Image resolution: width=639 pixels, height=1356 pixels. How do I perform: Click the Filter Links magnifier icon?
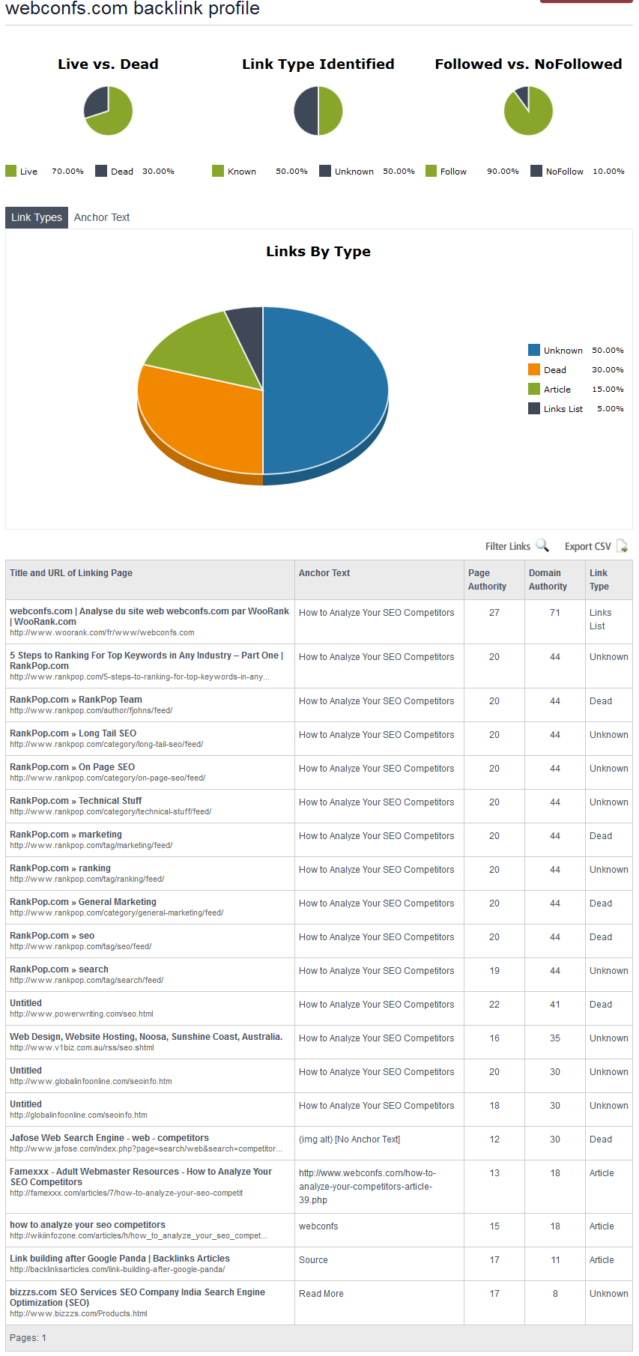coord(542,546)
